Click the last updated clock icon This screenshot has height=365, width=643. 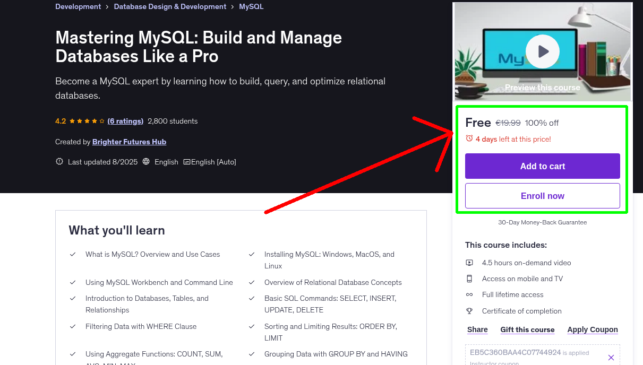pos(59,162)
